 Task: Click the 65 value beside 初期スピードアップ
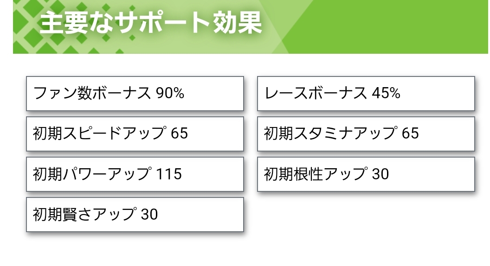click(x=179, y=134)
